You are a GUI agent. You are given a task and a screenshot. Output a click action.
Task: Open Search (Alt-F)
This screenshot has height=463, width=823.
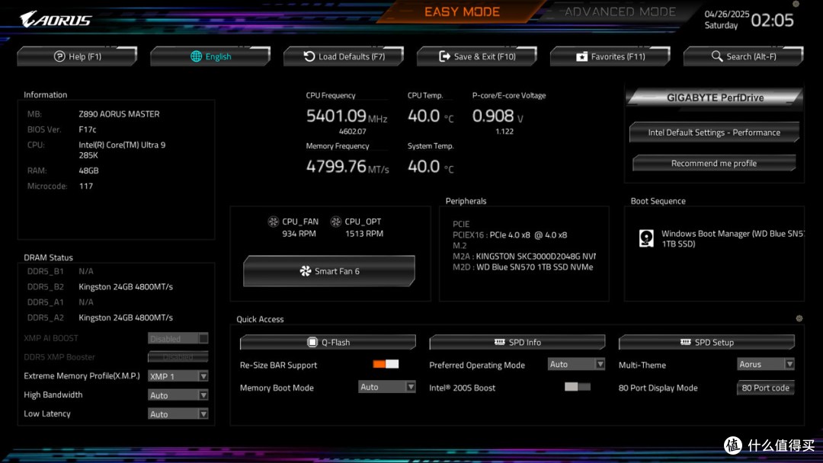[x=744, y=56]
